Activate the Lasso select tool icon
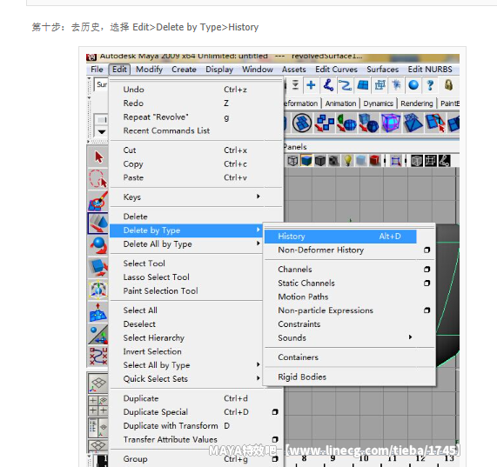This screenshot has height=467, width=497. tap(98, 179)
